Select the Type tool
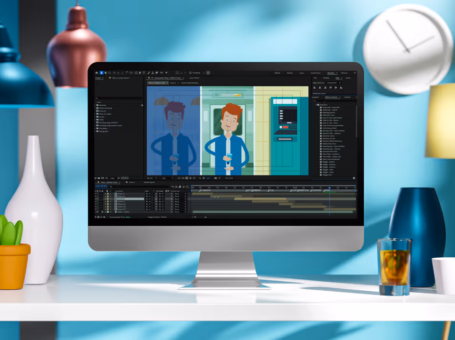Viewport: 455px width, 340px height. click(144, 72)
